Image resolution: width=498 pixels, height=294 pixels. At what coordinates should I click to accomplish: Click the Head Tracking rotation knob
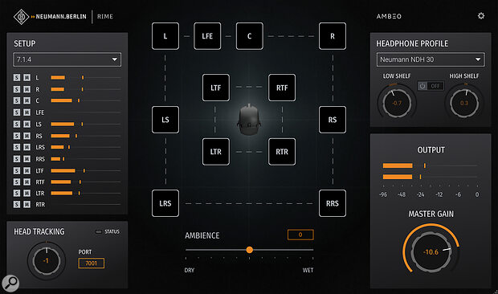tap(47, 260)
